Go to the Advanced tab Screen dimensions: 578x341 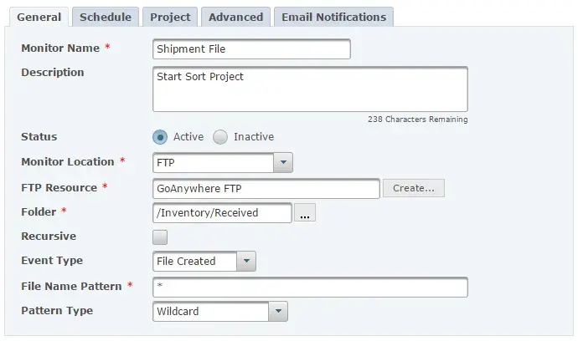click(235, 17)
